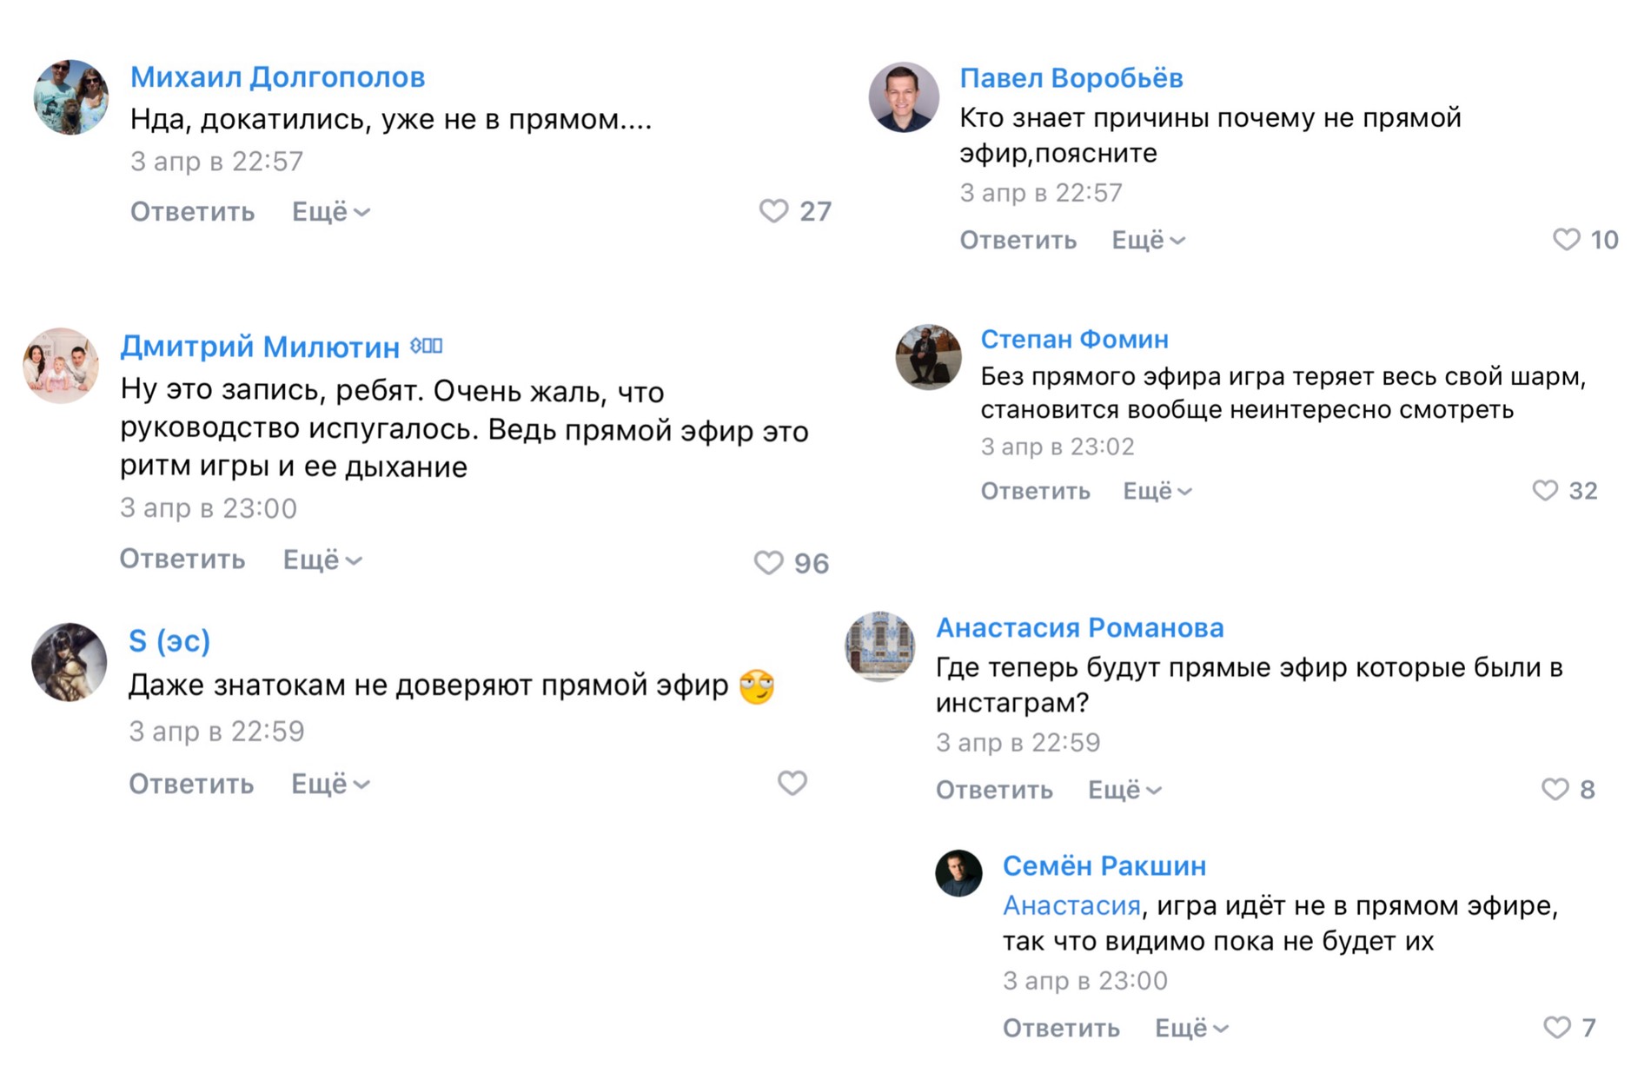
Task: Like Анастасия Романова's comment with the heart
Action: click(1555, 789)
